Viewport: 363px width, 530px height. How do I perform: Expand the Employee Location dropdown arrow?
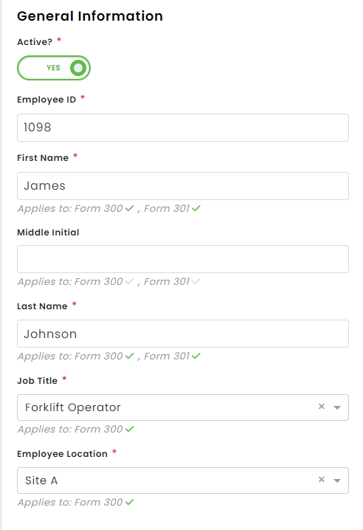[337, 481]
